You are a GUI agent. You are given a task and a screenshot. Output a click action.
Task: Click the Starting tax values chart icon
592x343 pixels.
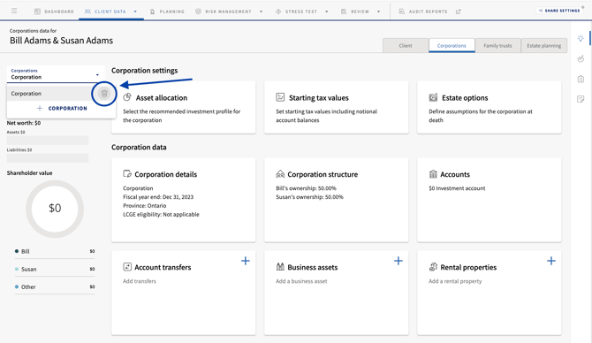point(280,97)
